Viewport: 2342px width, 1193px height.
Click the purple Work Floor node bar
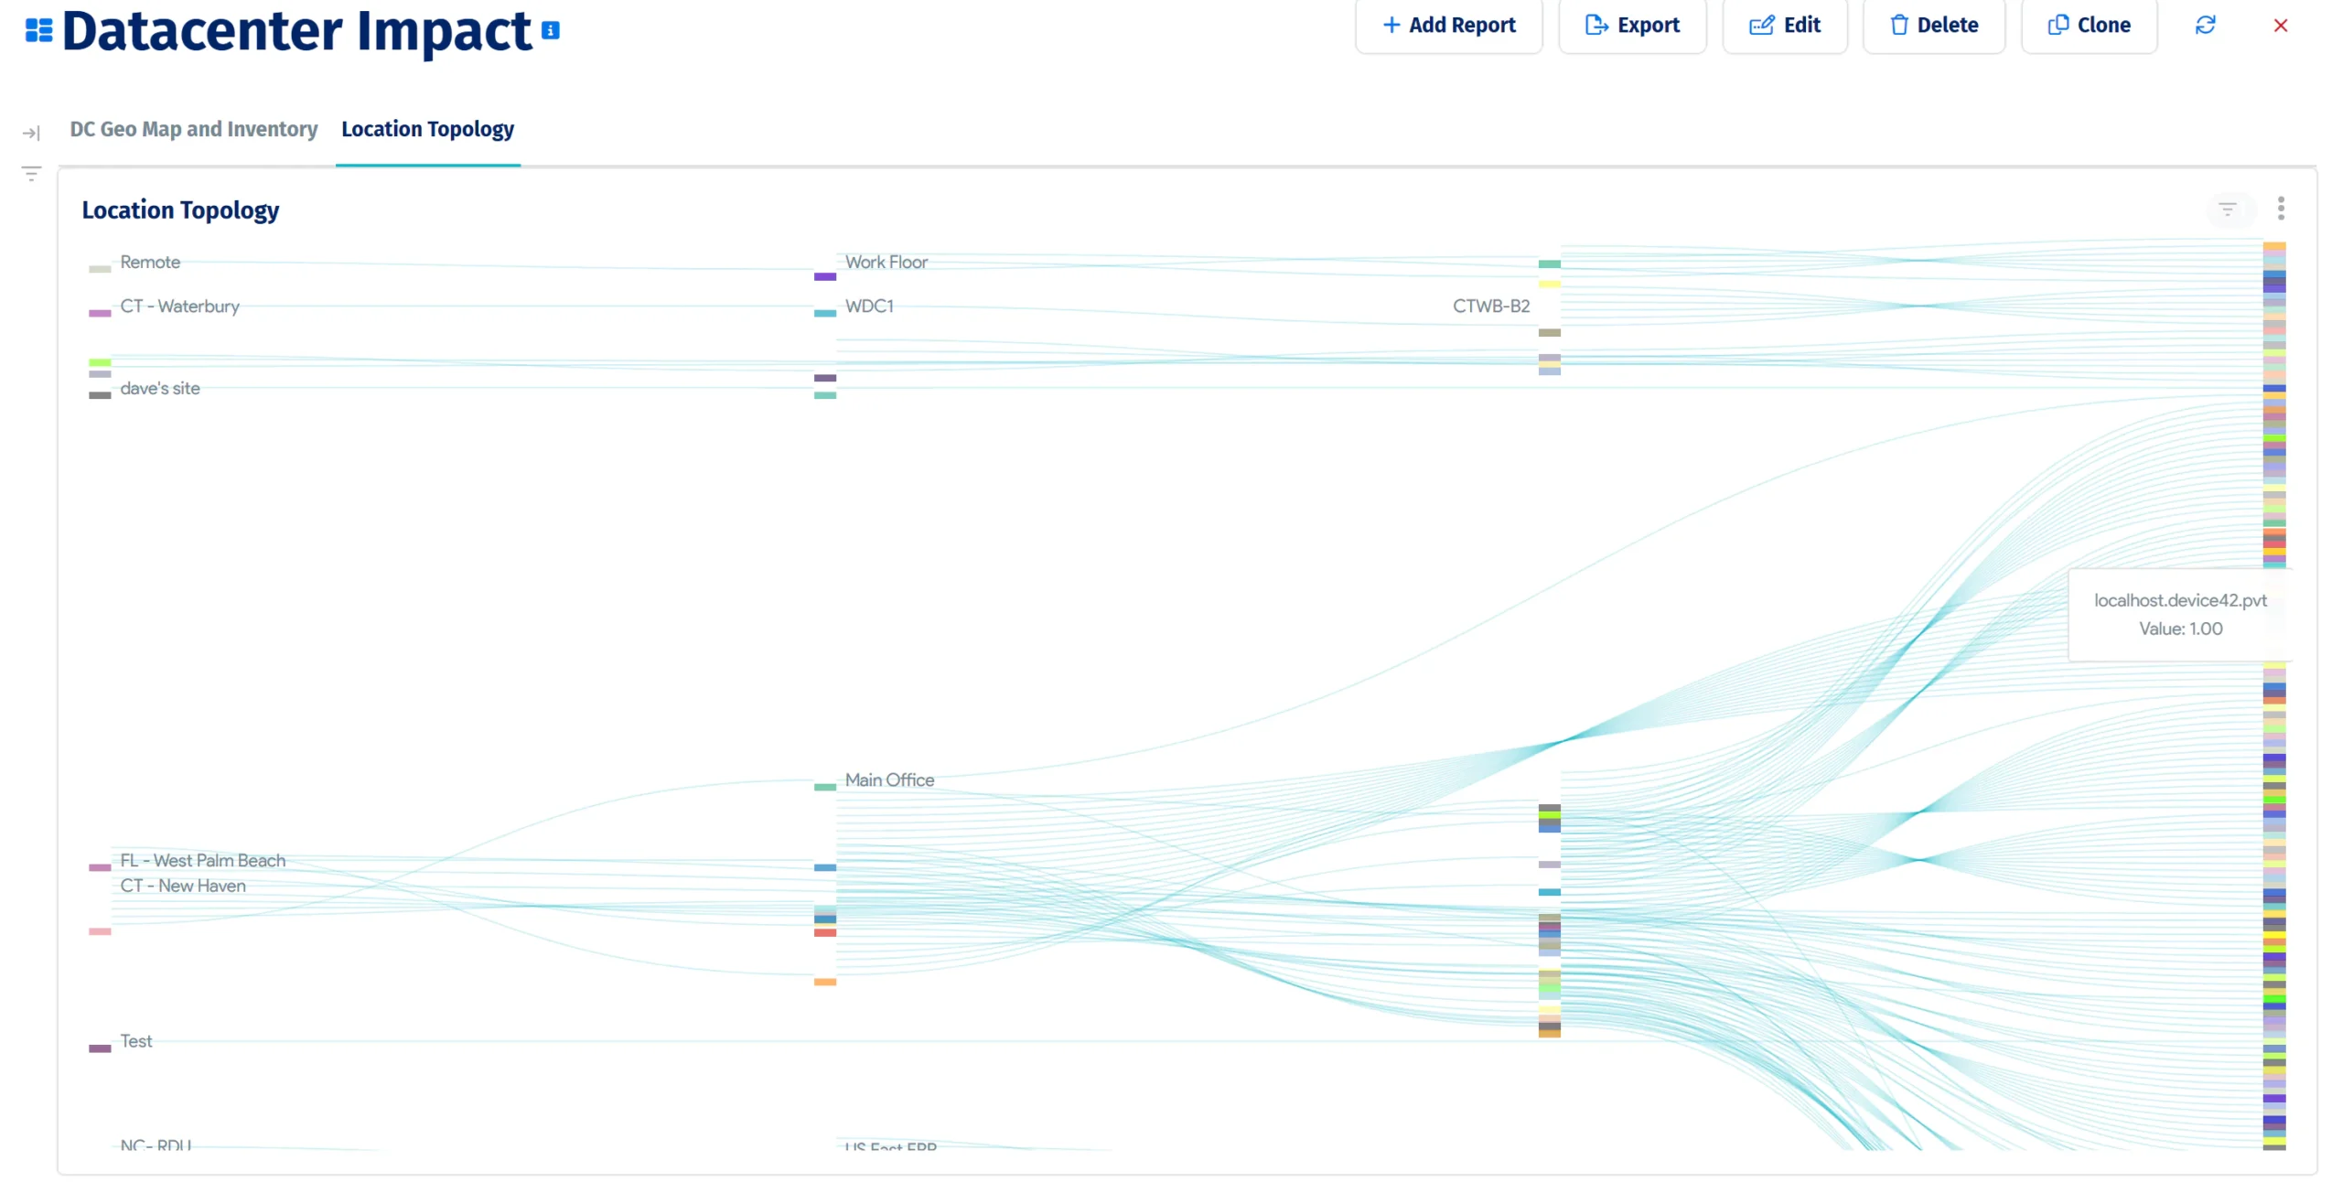[x=824, y=276]
